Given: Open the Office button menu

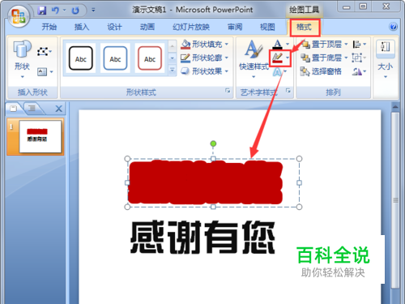Looking at the screenshot, I should pyautogui.click(x=18, y=15).
